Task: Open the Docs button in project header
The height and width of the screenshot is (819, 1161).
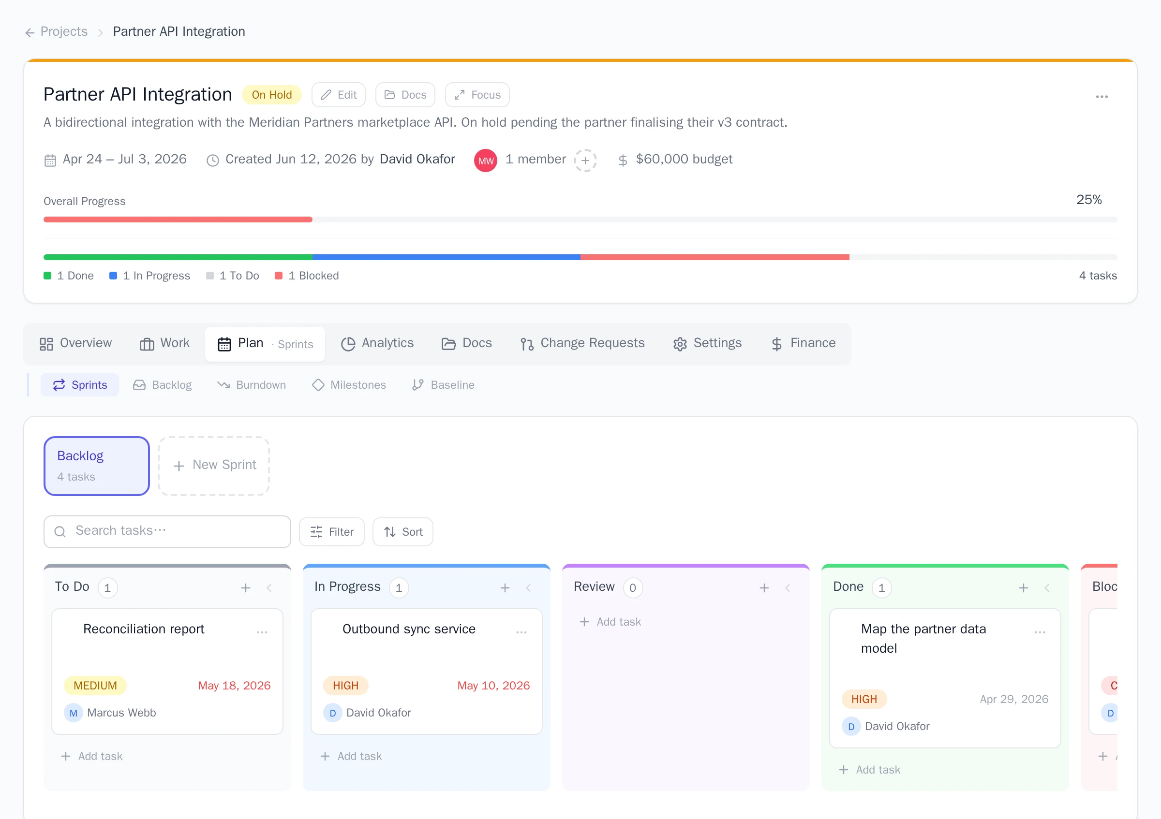Action: coord(405,95)
